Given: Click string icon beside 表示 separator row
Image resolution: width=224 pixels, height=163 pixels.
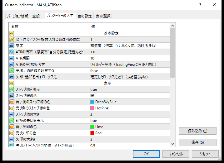Looking at the screenshot, I should pyautogui.click(x=12, y=83).
